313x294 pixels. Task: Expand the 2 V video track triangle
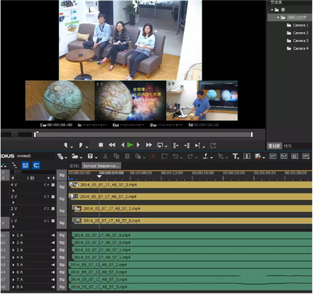tap(13, 214)
